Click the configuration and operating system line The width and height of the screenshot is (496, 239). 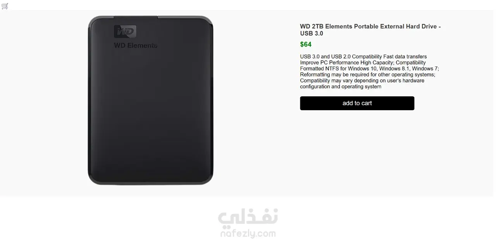coord(341,87)
